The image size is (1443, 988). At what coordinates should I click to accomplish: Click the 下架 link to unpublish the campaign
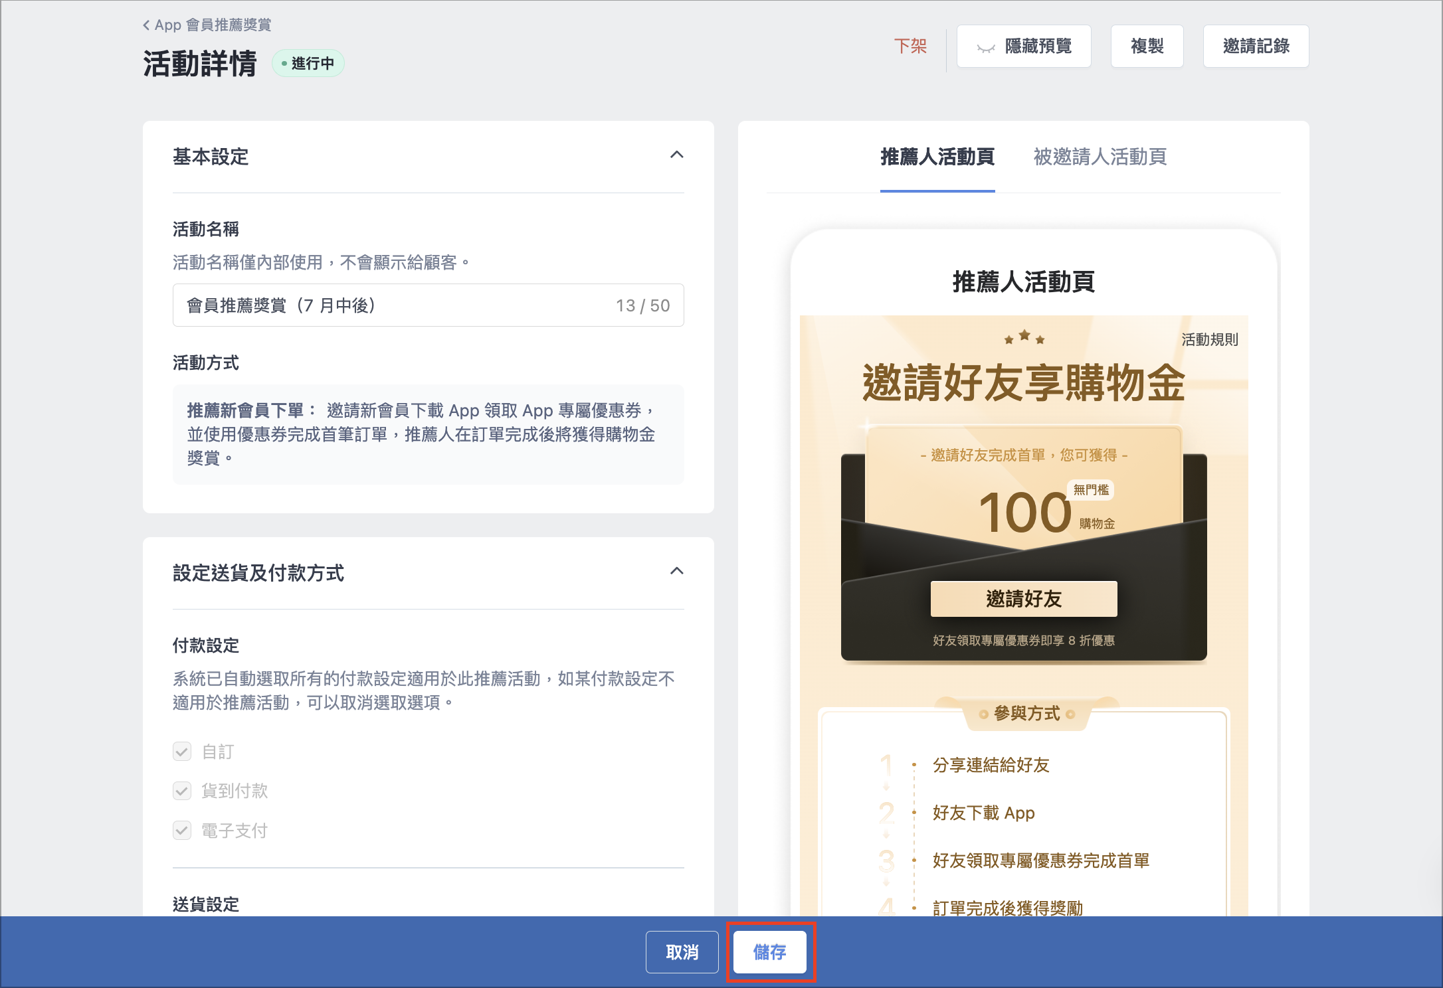910,46
